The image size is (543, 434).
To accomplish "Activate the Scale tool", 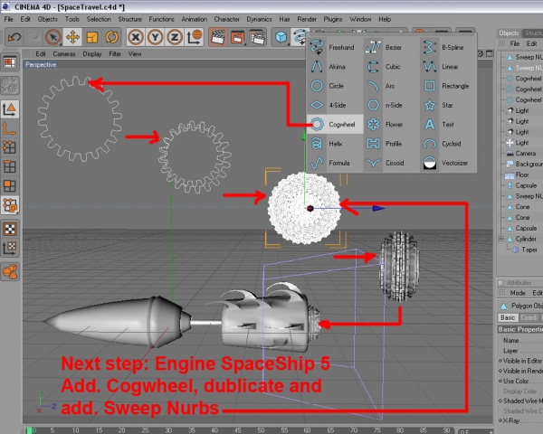I will 92,37.
